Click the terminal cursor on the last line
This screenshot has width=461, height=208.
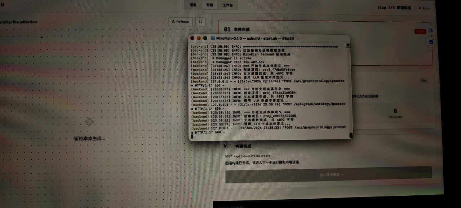pos(192,136)
